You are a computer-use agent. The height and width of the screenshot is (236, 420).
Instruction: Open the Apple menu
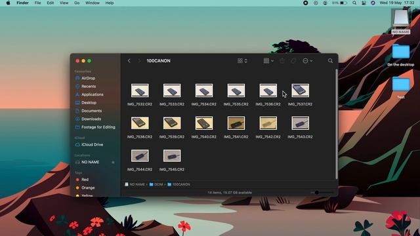tap(9, 3)
